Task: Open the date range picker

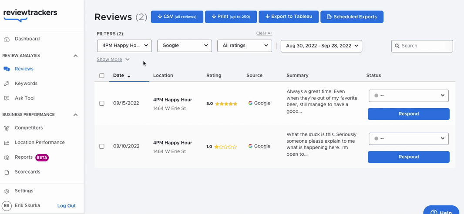Action: pos(321,46)
